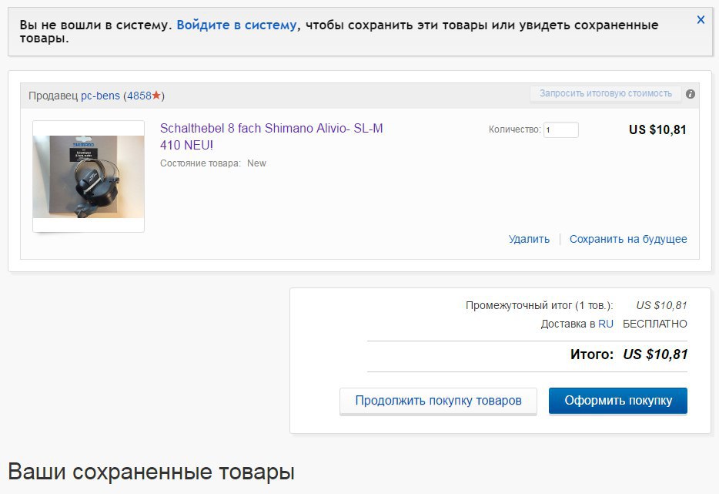Click the 'Войдите в систему' sign-in link

pos(236,25)
